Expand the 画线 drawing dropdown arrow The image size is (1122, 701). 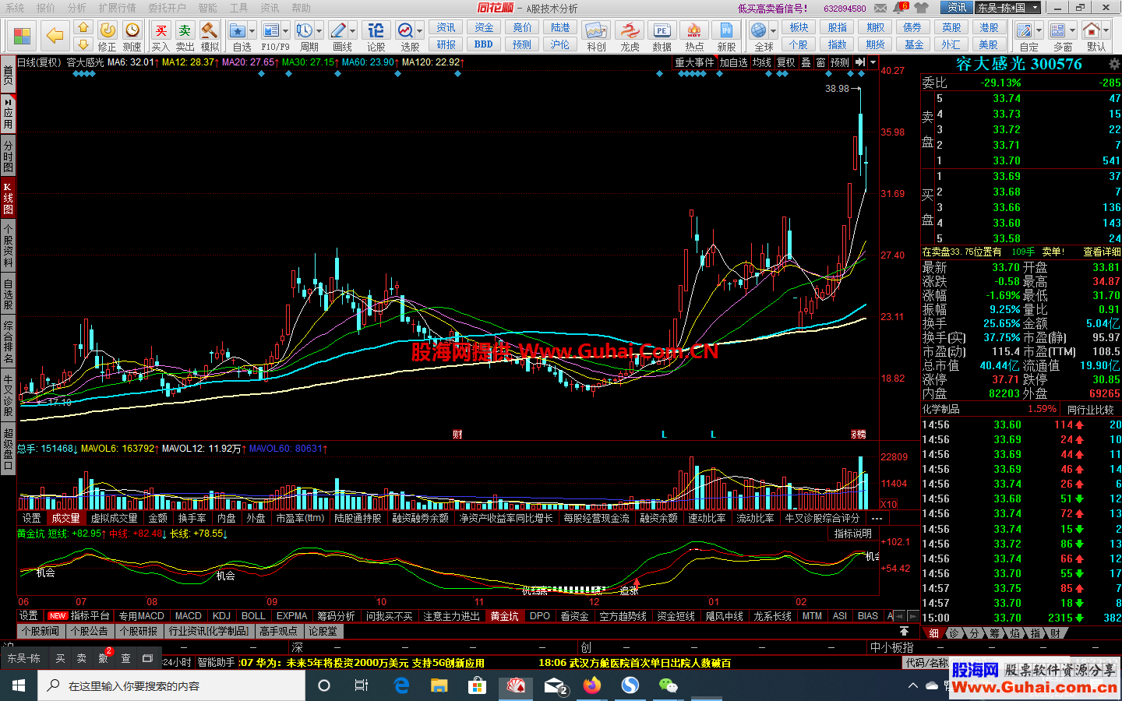pyautogui.click(x=353, y=31)
